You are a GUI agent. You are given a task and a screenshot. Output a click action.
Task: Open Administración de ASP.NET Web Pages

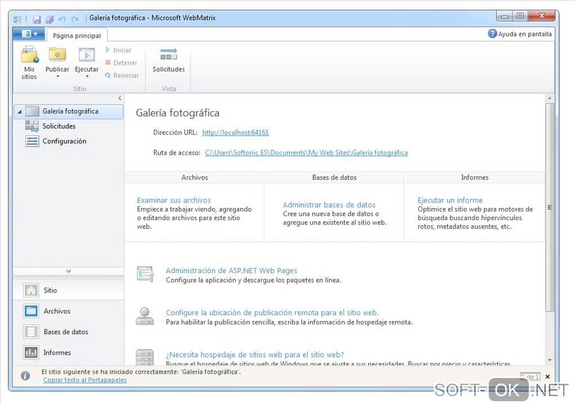coord(231,270)
